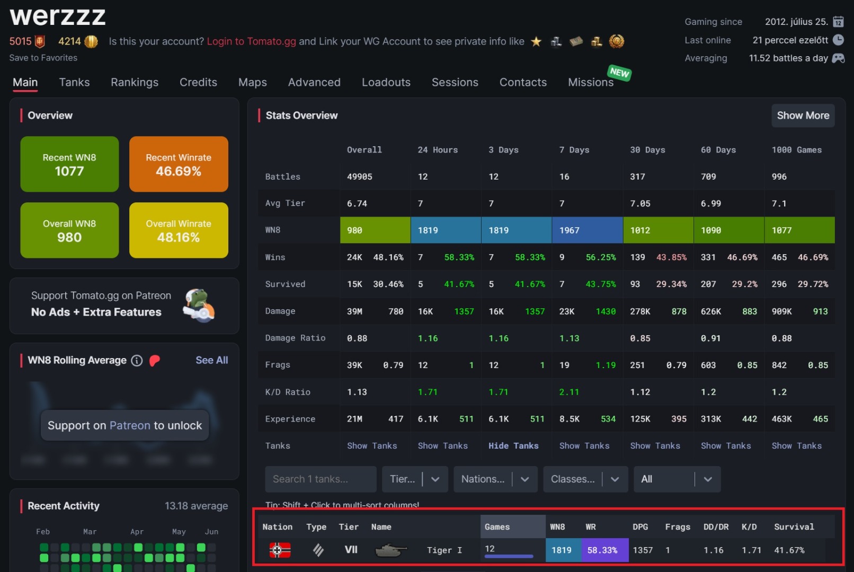Click the info icon beside WN8 Rolling Average
This screenshot has width=854, height=572.
coord(137,361)
